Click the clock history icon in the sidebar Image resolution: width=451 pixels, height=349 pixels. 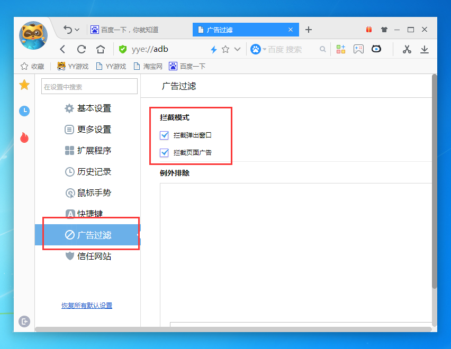(24, 111)
